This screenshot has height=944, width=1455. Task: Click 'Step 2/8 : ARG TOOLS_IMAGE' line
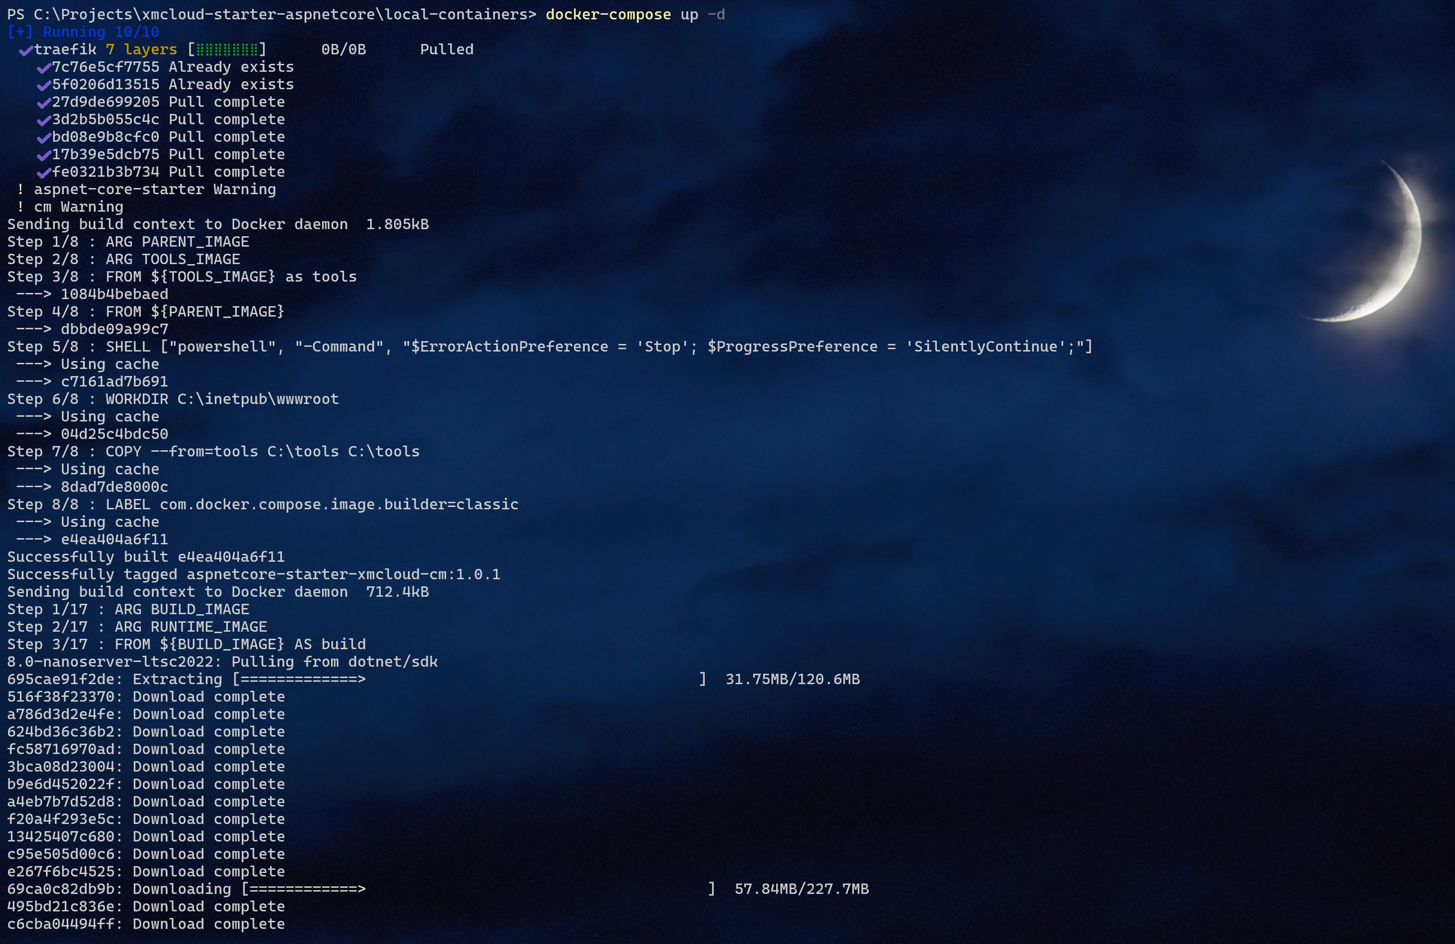123,259
